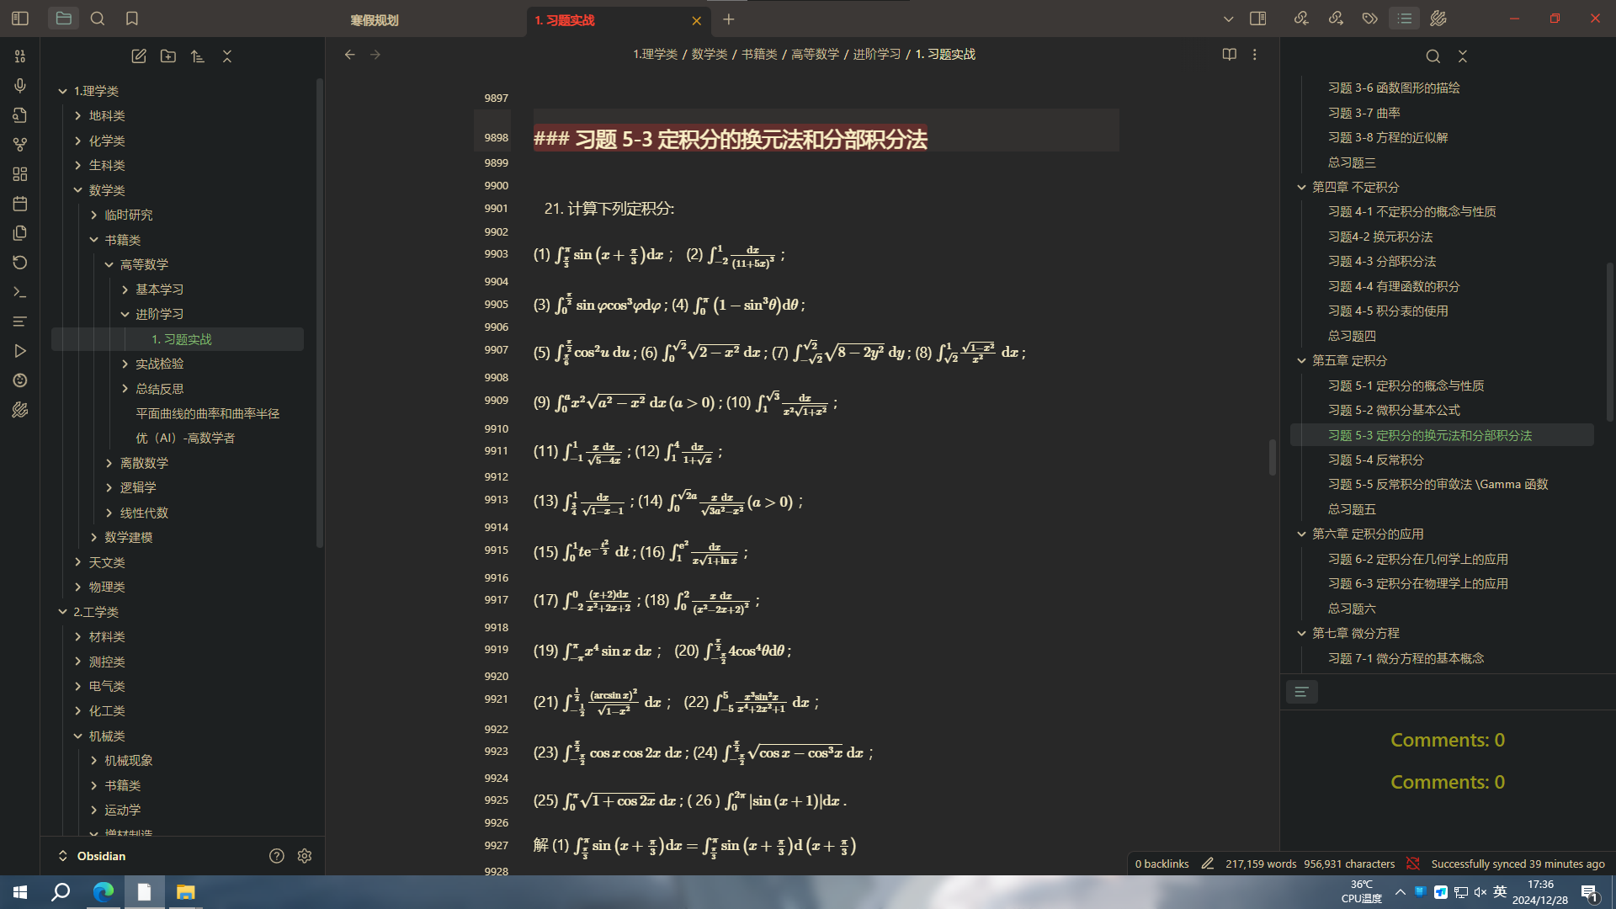
Task: Open the daily note calendar icon
Action: pyautogui.click(x=20, y=204)
